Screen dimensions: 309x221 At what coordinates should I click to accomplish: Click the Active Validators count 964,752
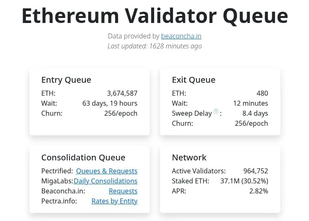pos(255,171)
